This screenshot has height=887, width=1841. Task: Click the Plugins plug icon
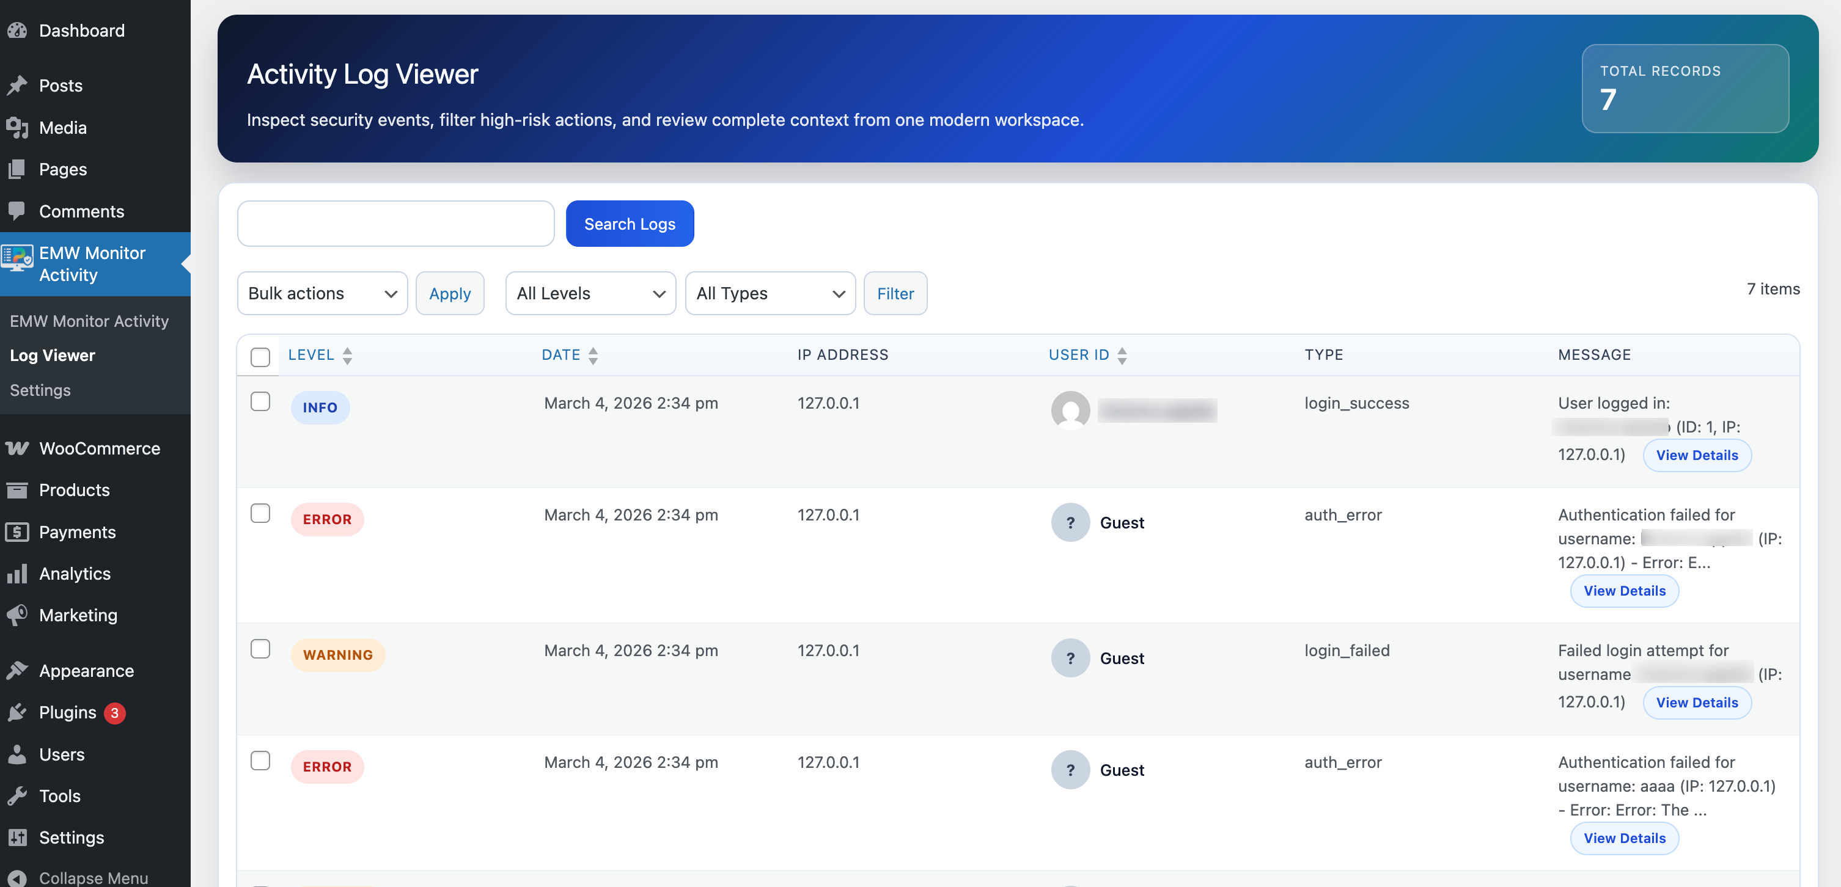(17, 712)
